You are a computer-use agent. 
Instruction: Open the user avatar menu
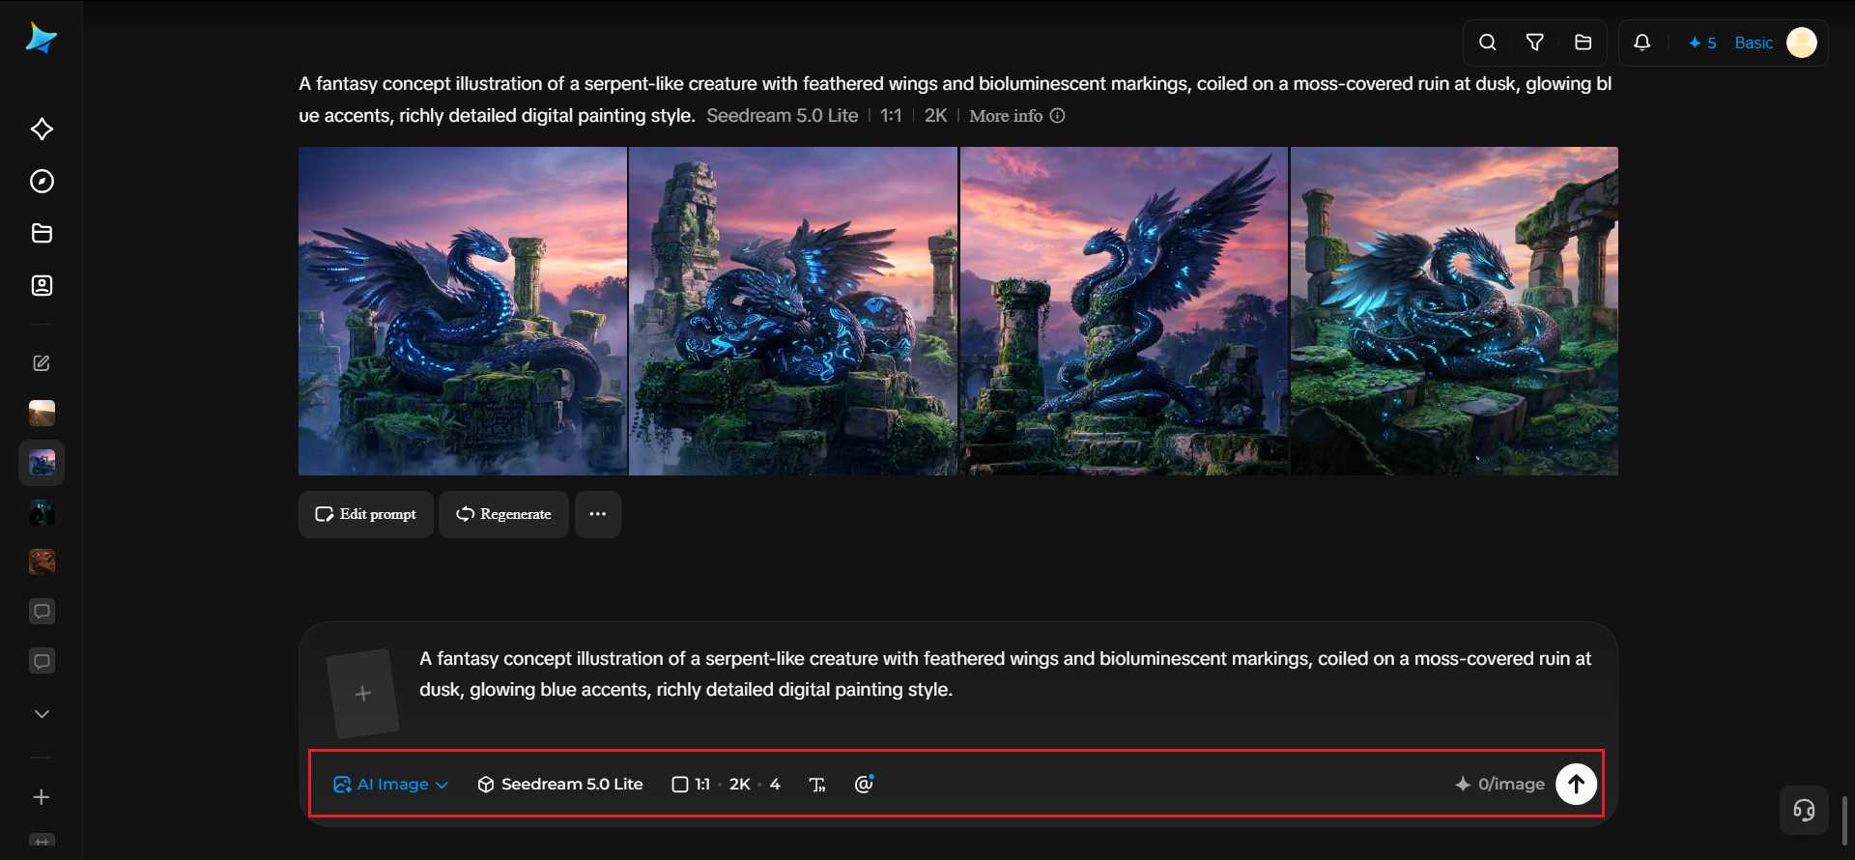pyautogui.click(x=1802, y=43)
